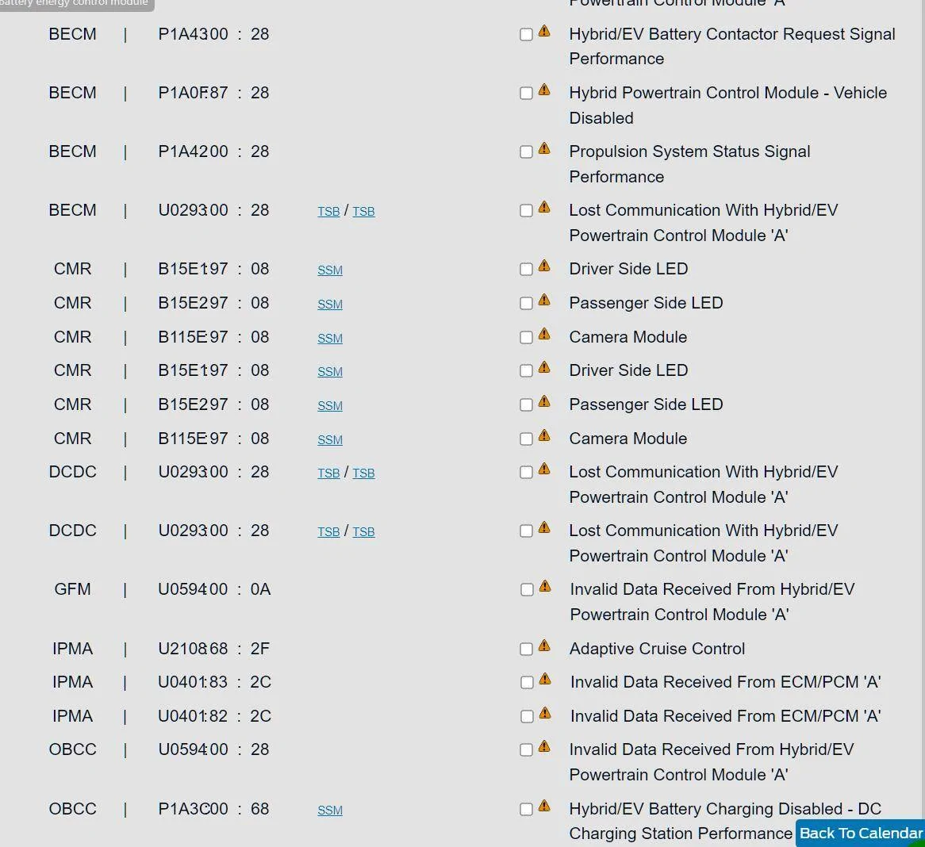Enable the Adaptive Cruise Control checkbox

click(x=526, y=649)
